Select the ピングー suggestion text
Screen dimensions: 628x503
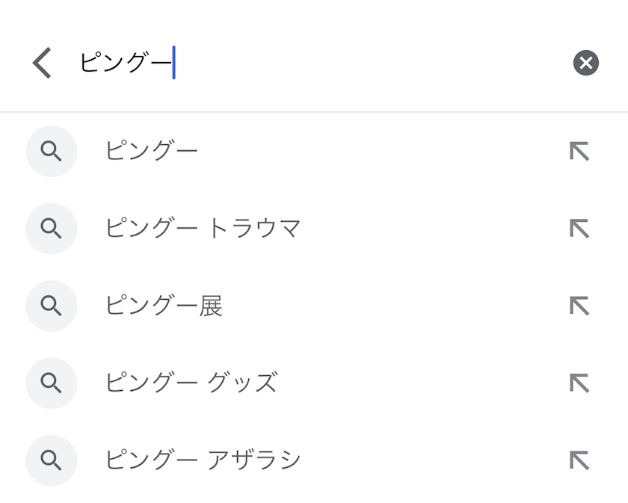point(152,152)
